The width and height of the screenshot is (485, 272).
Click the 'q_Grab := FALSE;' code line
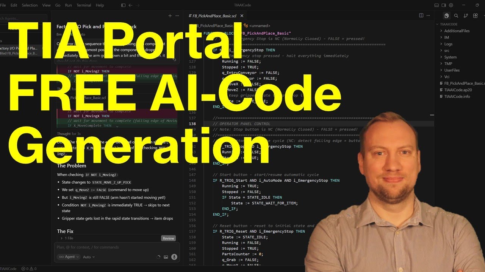[x=240, y=260]
